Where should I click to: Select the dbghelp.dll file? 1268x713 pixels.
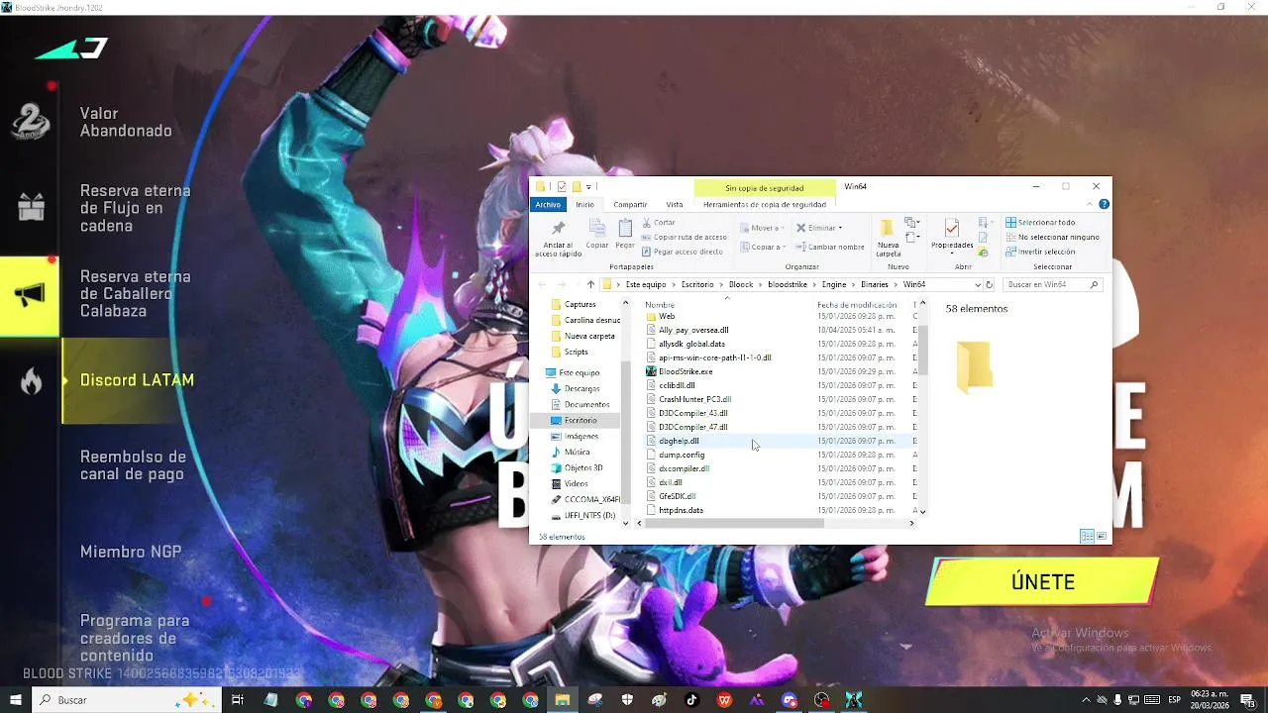679,441
